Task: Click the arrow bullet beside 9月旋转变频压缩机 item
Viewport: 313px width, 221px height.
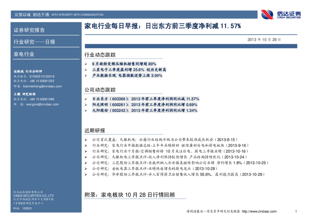Action: pyautogui.click(x=86, y=64)
